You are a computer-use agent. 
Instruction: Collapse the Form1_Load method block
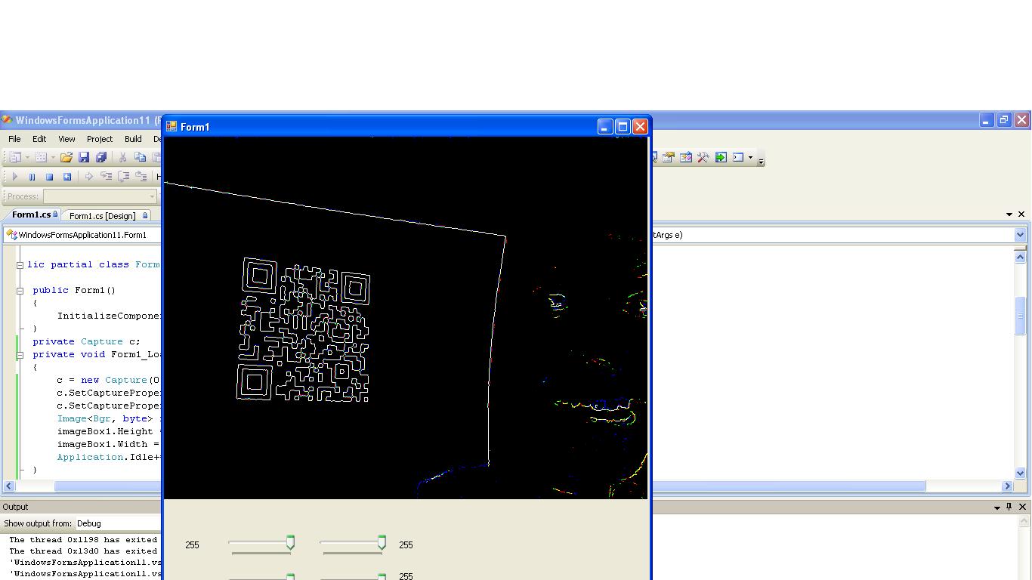(x=20, y=355)
